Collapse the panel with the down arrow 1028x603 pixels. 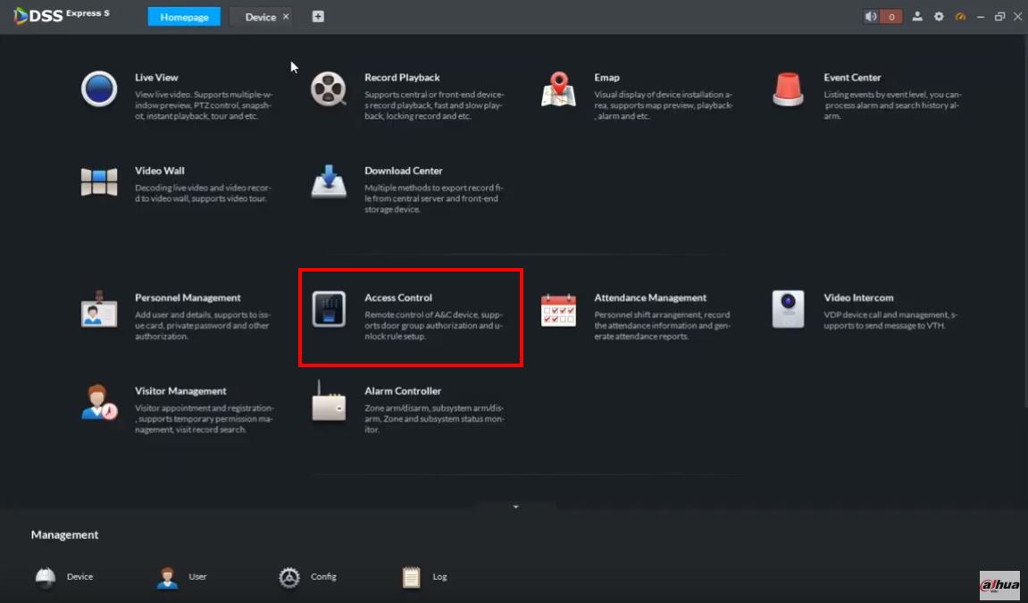pyautogui.click(x=516, y=507)
